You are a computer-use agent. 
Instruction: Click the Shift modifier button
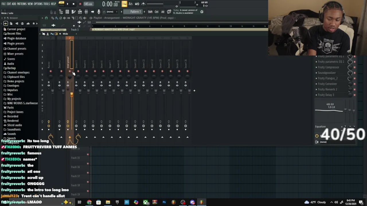click(150, 12)
